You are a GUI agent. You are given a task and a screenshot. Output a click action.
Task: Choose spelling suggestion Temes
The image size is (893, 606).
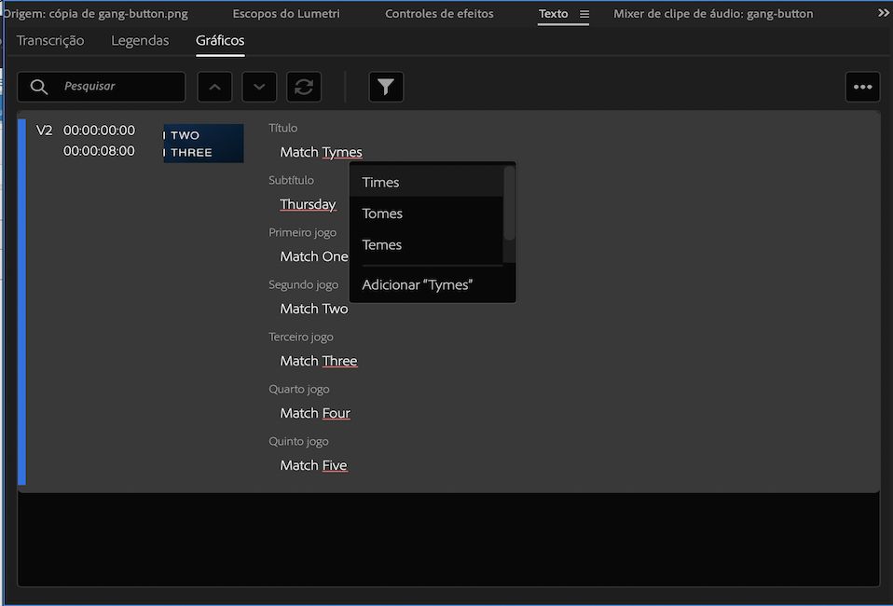(427, 244)
